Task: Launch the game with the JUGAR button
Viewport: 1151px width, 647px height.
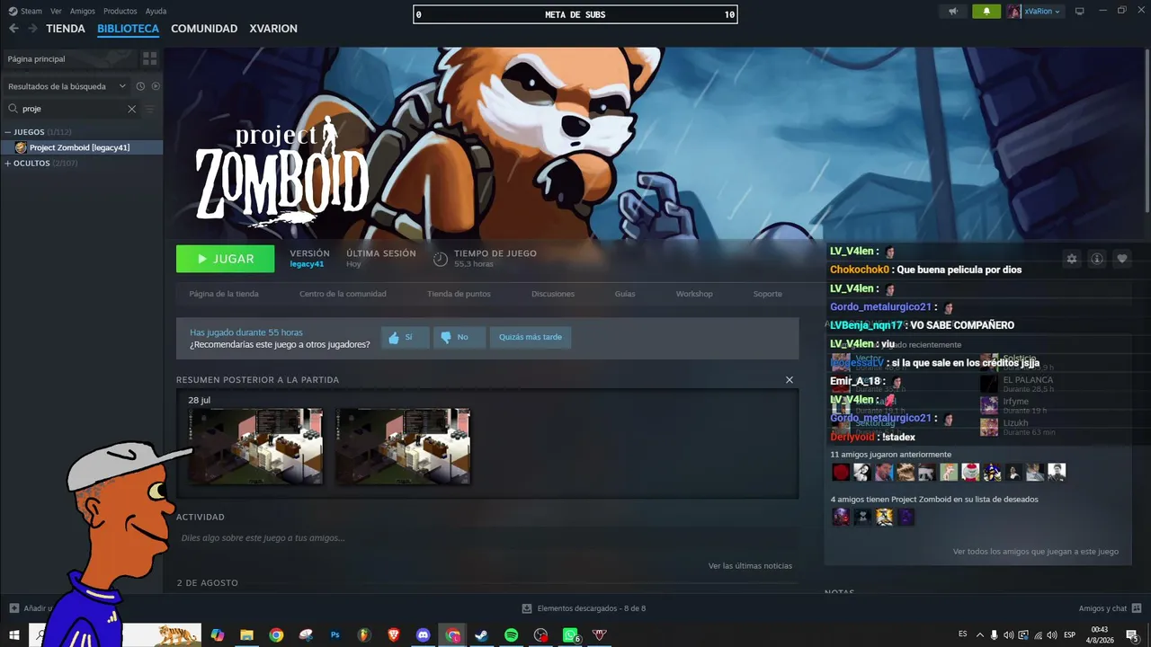Action: click(x=226, y=259)
